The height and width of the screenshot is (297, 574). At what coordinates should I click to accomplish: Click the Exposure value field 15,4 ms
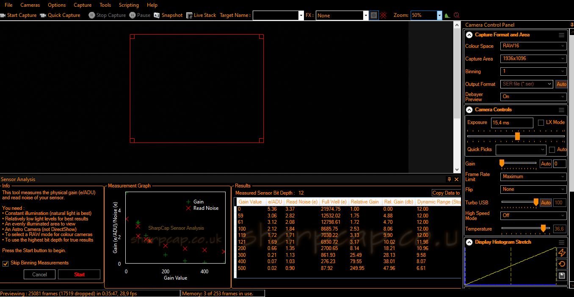tap(512, 123)
